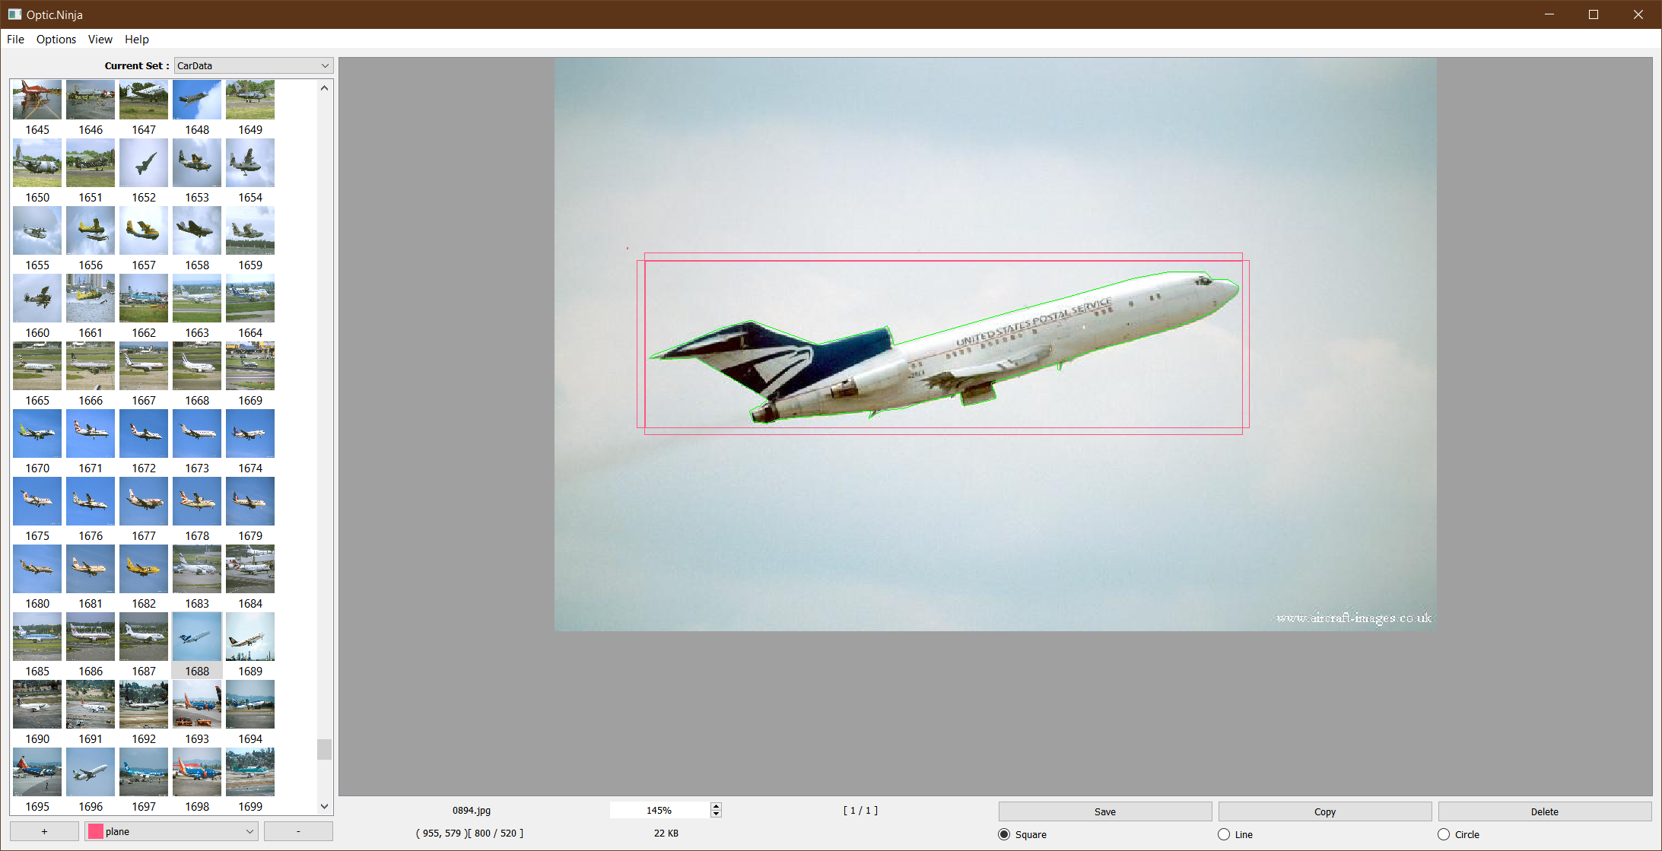Select thumbnail 1648
Viewport: 1662px width, 851px height.
197,100
